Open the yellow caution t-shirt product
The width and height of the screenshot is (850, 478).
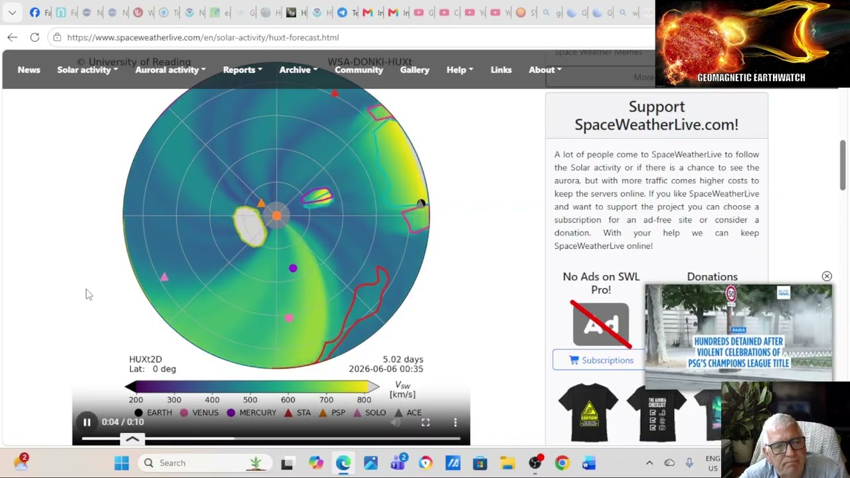(588, 412)
